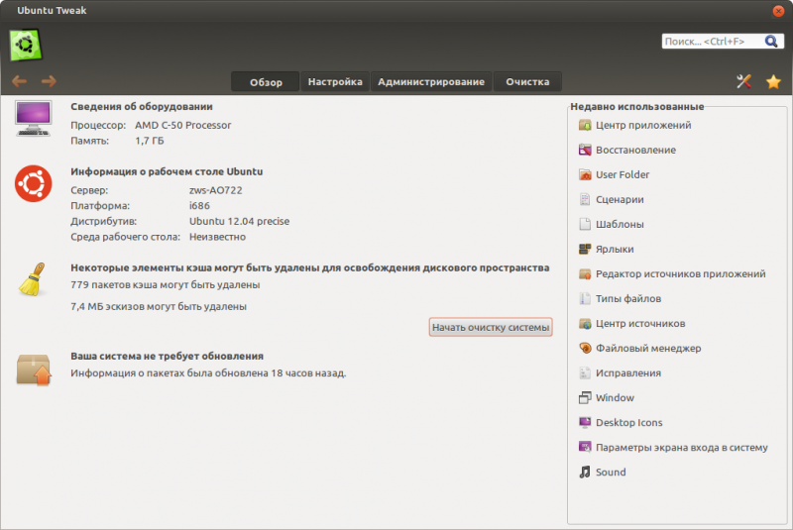Open Sound settings entry
This screenshot has height=530, width=793.
coord(611,472)
